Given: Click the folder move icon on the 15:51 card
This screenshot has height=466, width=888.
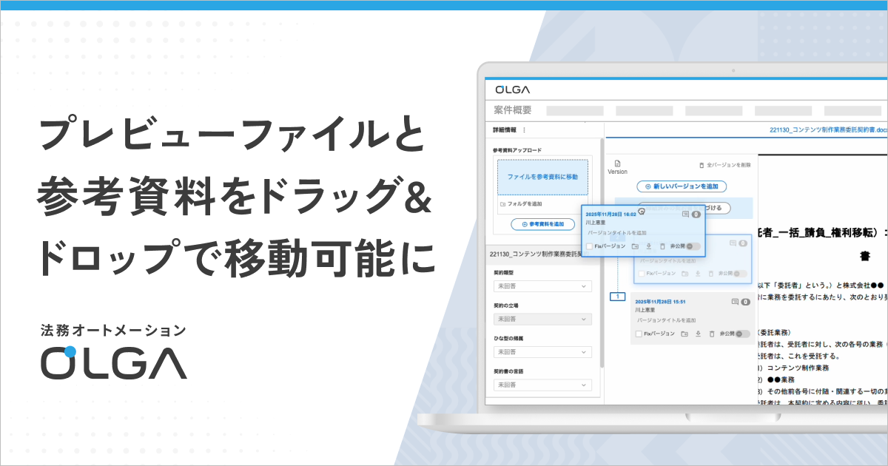Looking at the screenshot, I should tap(684, 334).
